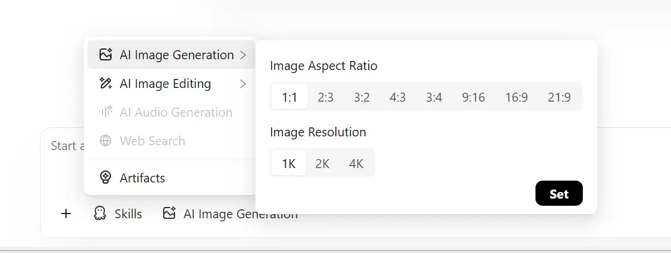Expand the AI Image Generation submenu chevron
Image resolution: width=671 pixels, height=253 pixels.
tap(243, 55)
